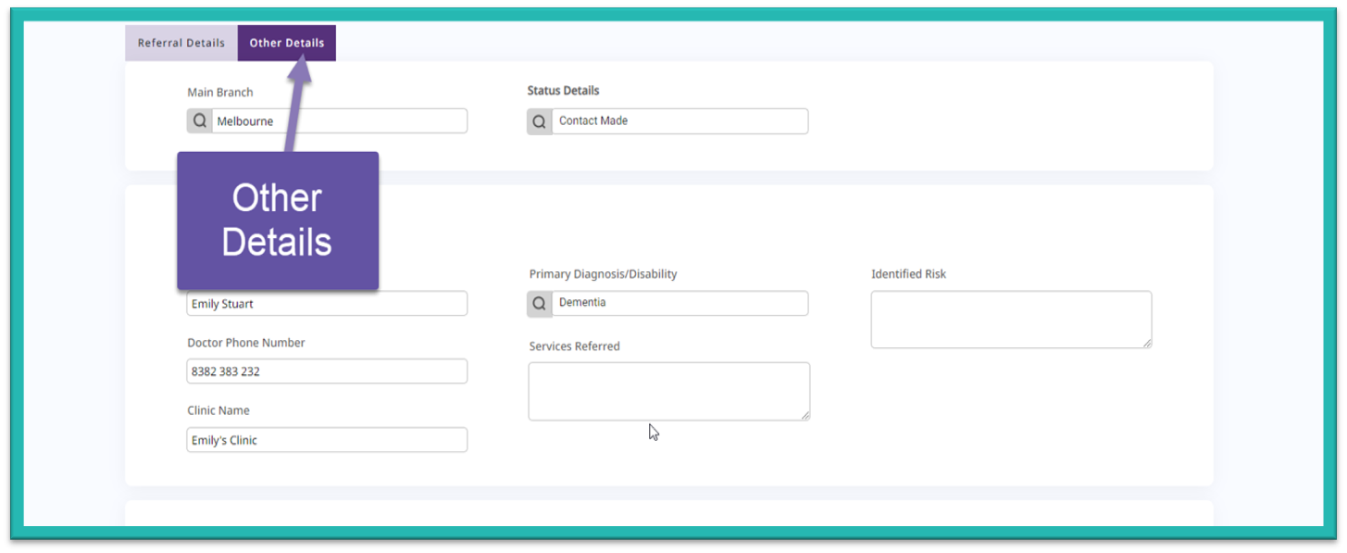Click the Clinic Name label
Viewport: 1347px width, 553px height.
(x=218, y=410)
